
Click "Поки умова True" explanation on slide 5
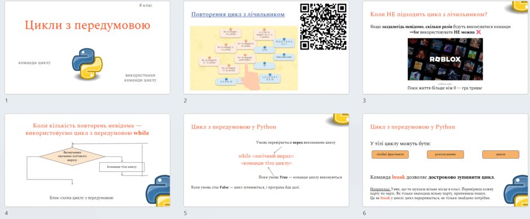click(x=300, y=177)
